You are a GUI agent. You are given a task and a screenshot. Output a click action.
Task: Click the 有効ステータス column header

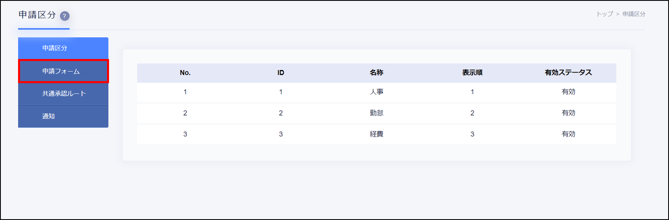pos(568,73)
